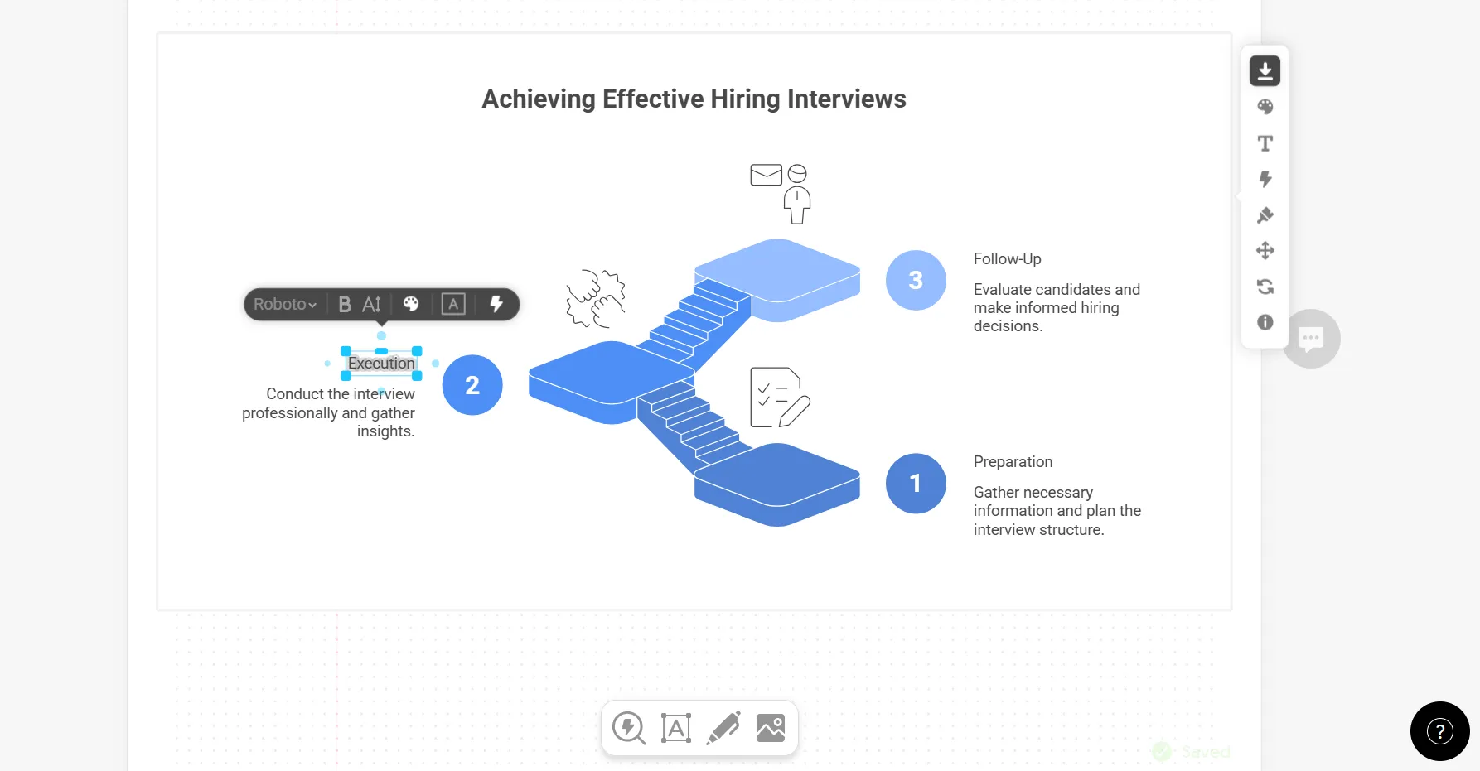The image size is (1480, 771).
Task: Click the download icon in right sidebar
Action: click(1265, 71)
